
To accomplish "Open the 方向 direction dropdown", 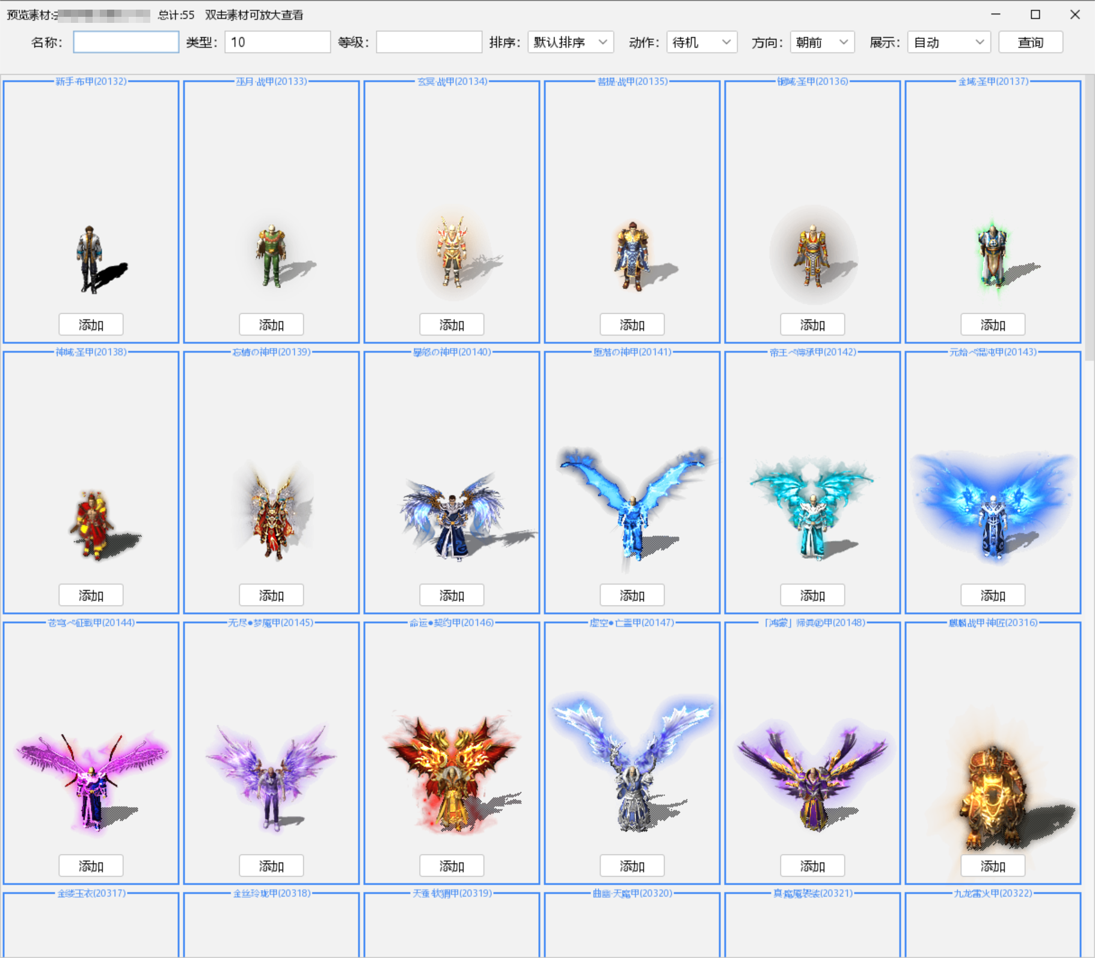I will point(821,42).
